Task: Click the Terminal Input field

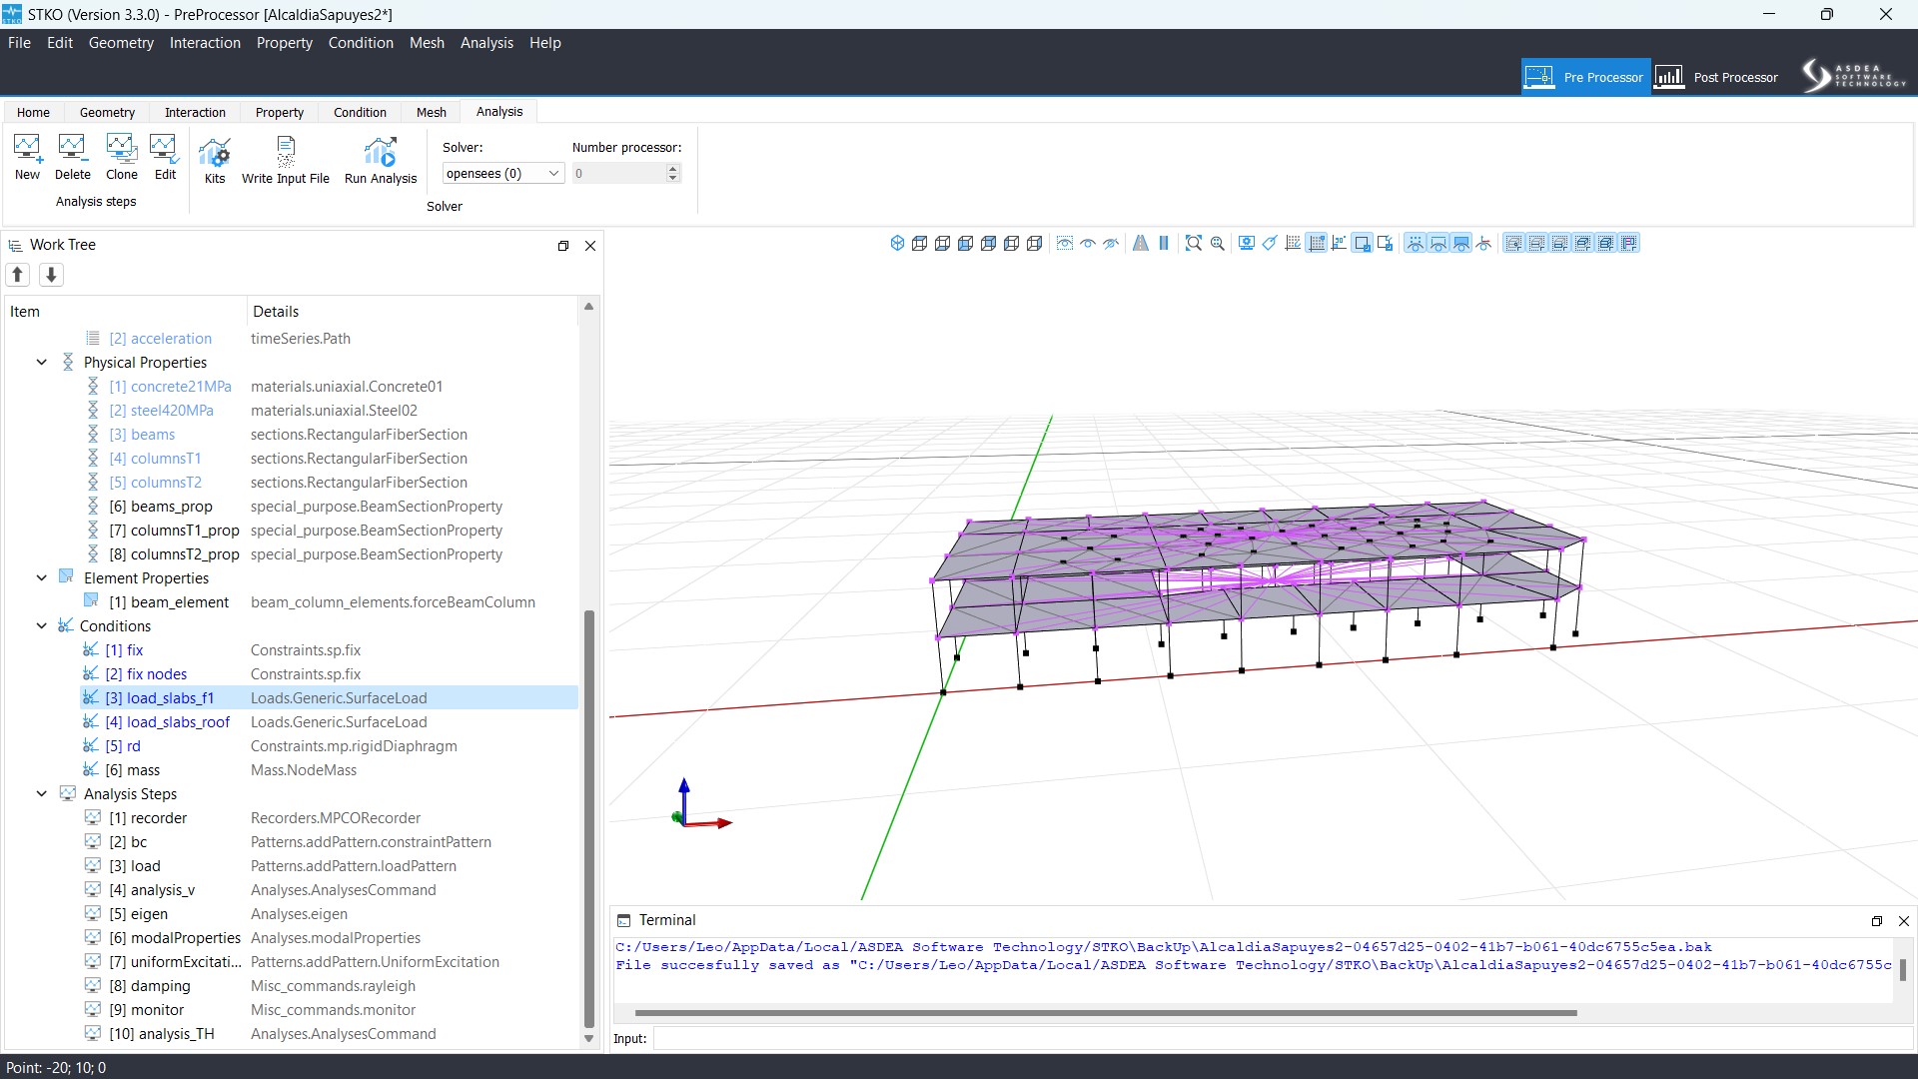Action: coord(1284,1039)
